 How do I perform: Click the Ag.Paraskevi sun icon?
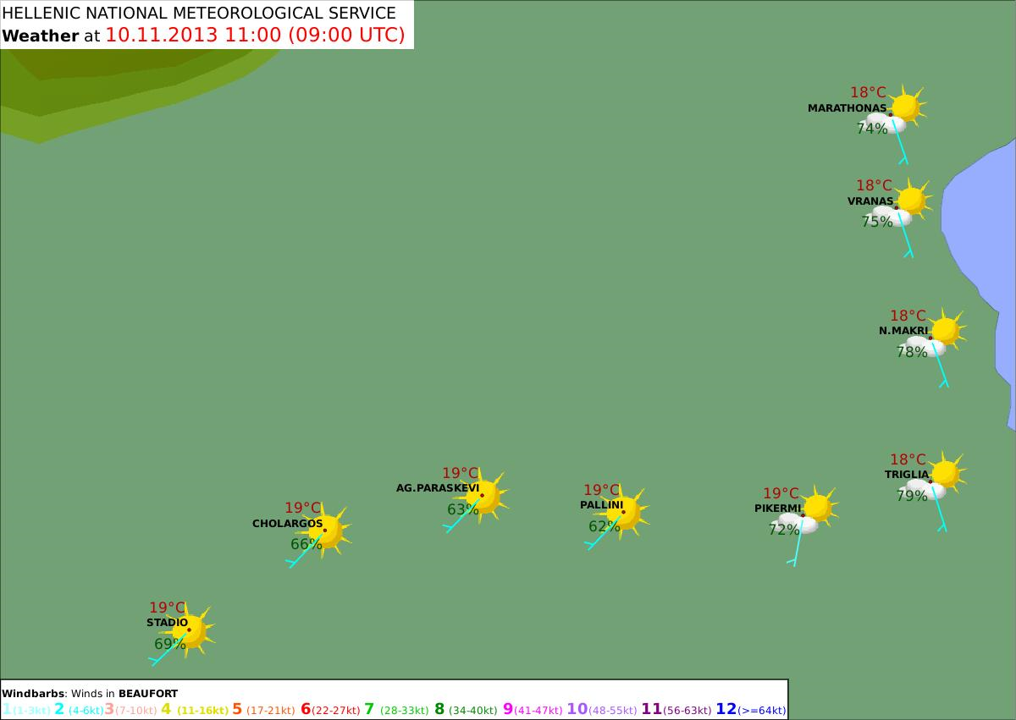(x=484, y=495)
